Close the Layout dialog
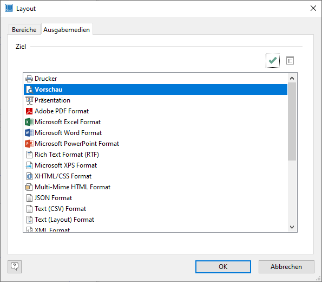Screen dimensions: 322x282 click(x=313, y=8)
